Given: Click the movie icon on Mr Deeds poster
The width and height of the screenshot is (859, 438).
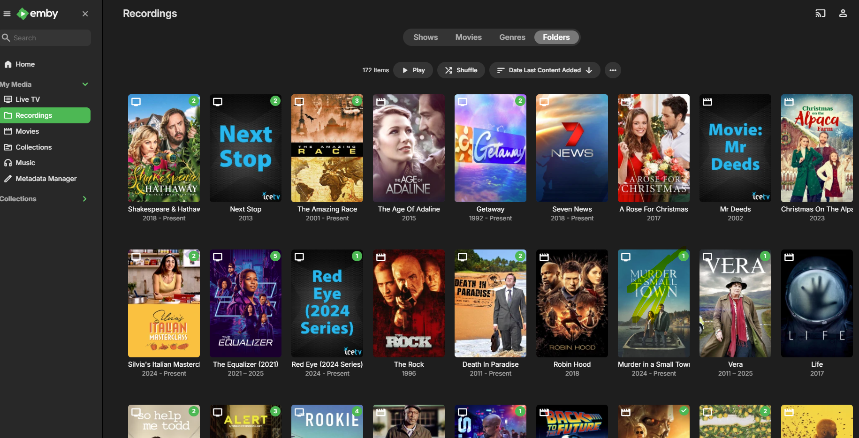Looking at the screenshot, I should 707,102.
